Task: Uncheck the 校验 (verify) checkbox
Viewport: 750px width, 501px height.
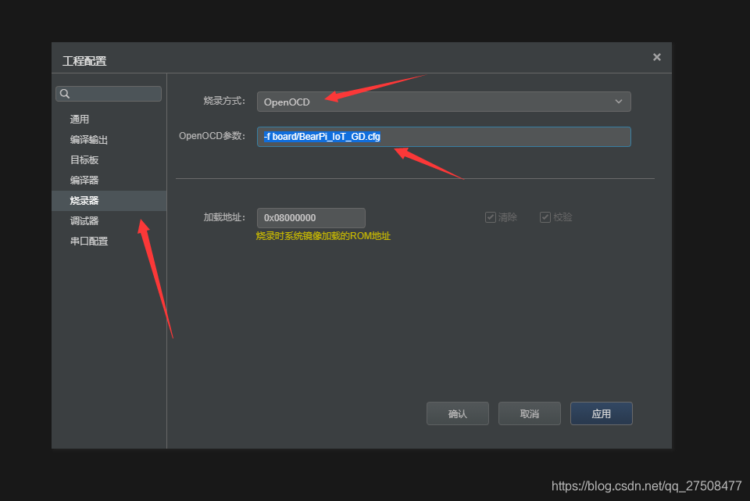Action: (545, 217)
